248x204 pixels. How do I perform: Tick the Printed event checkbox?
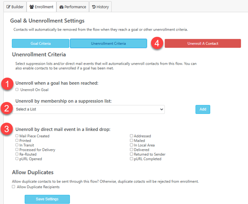tap(17, 140)
